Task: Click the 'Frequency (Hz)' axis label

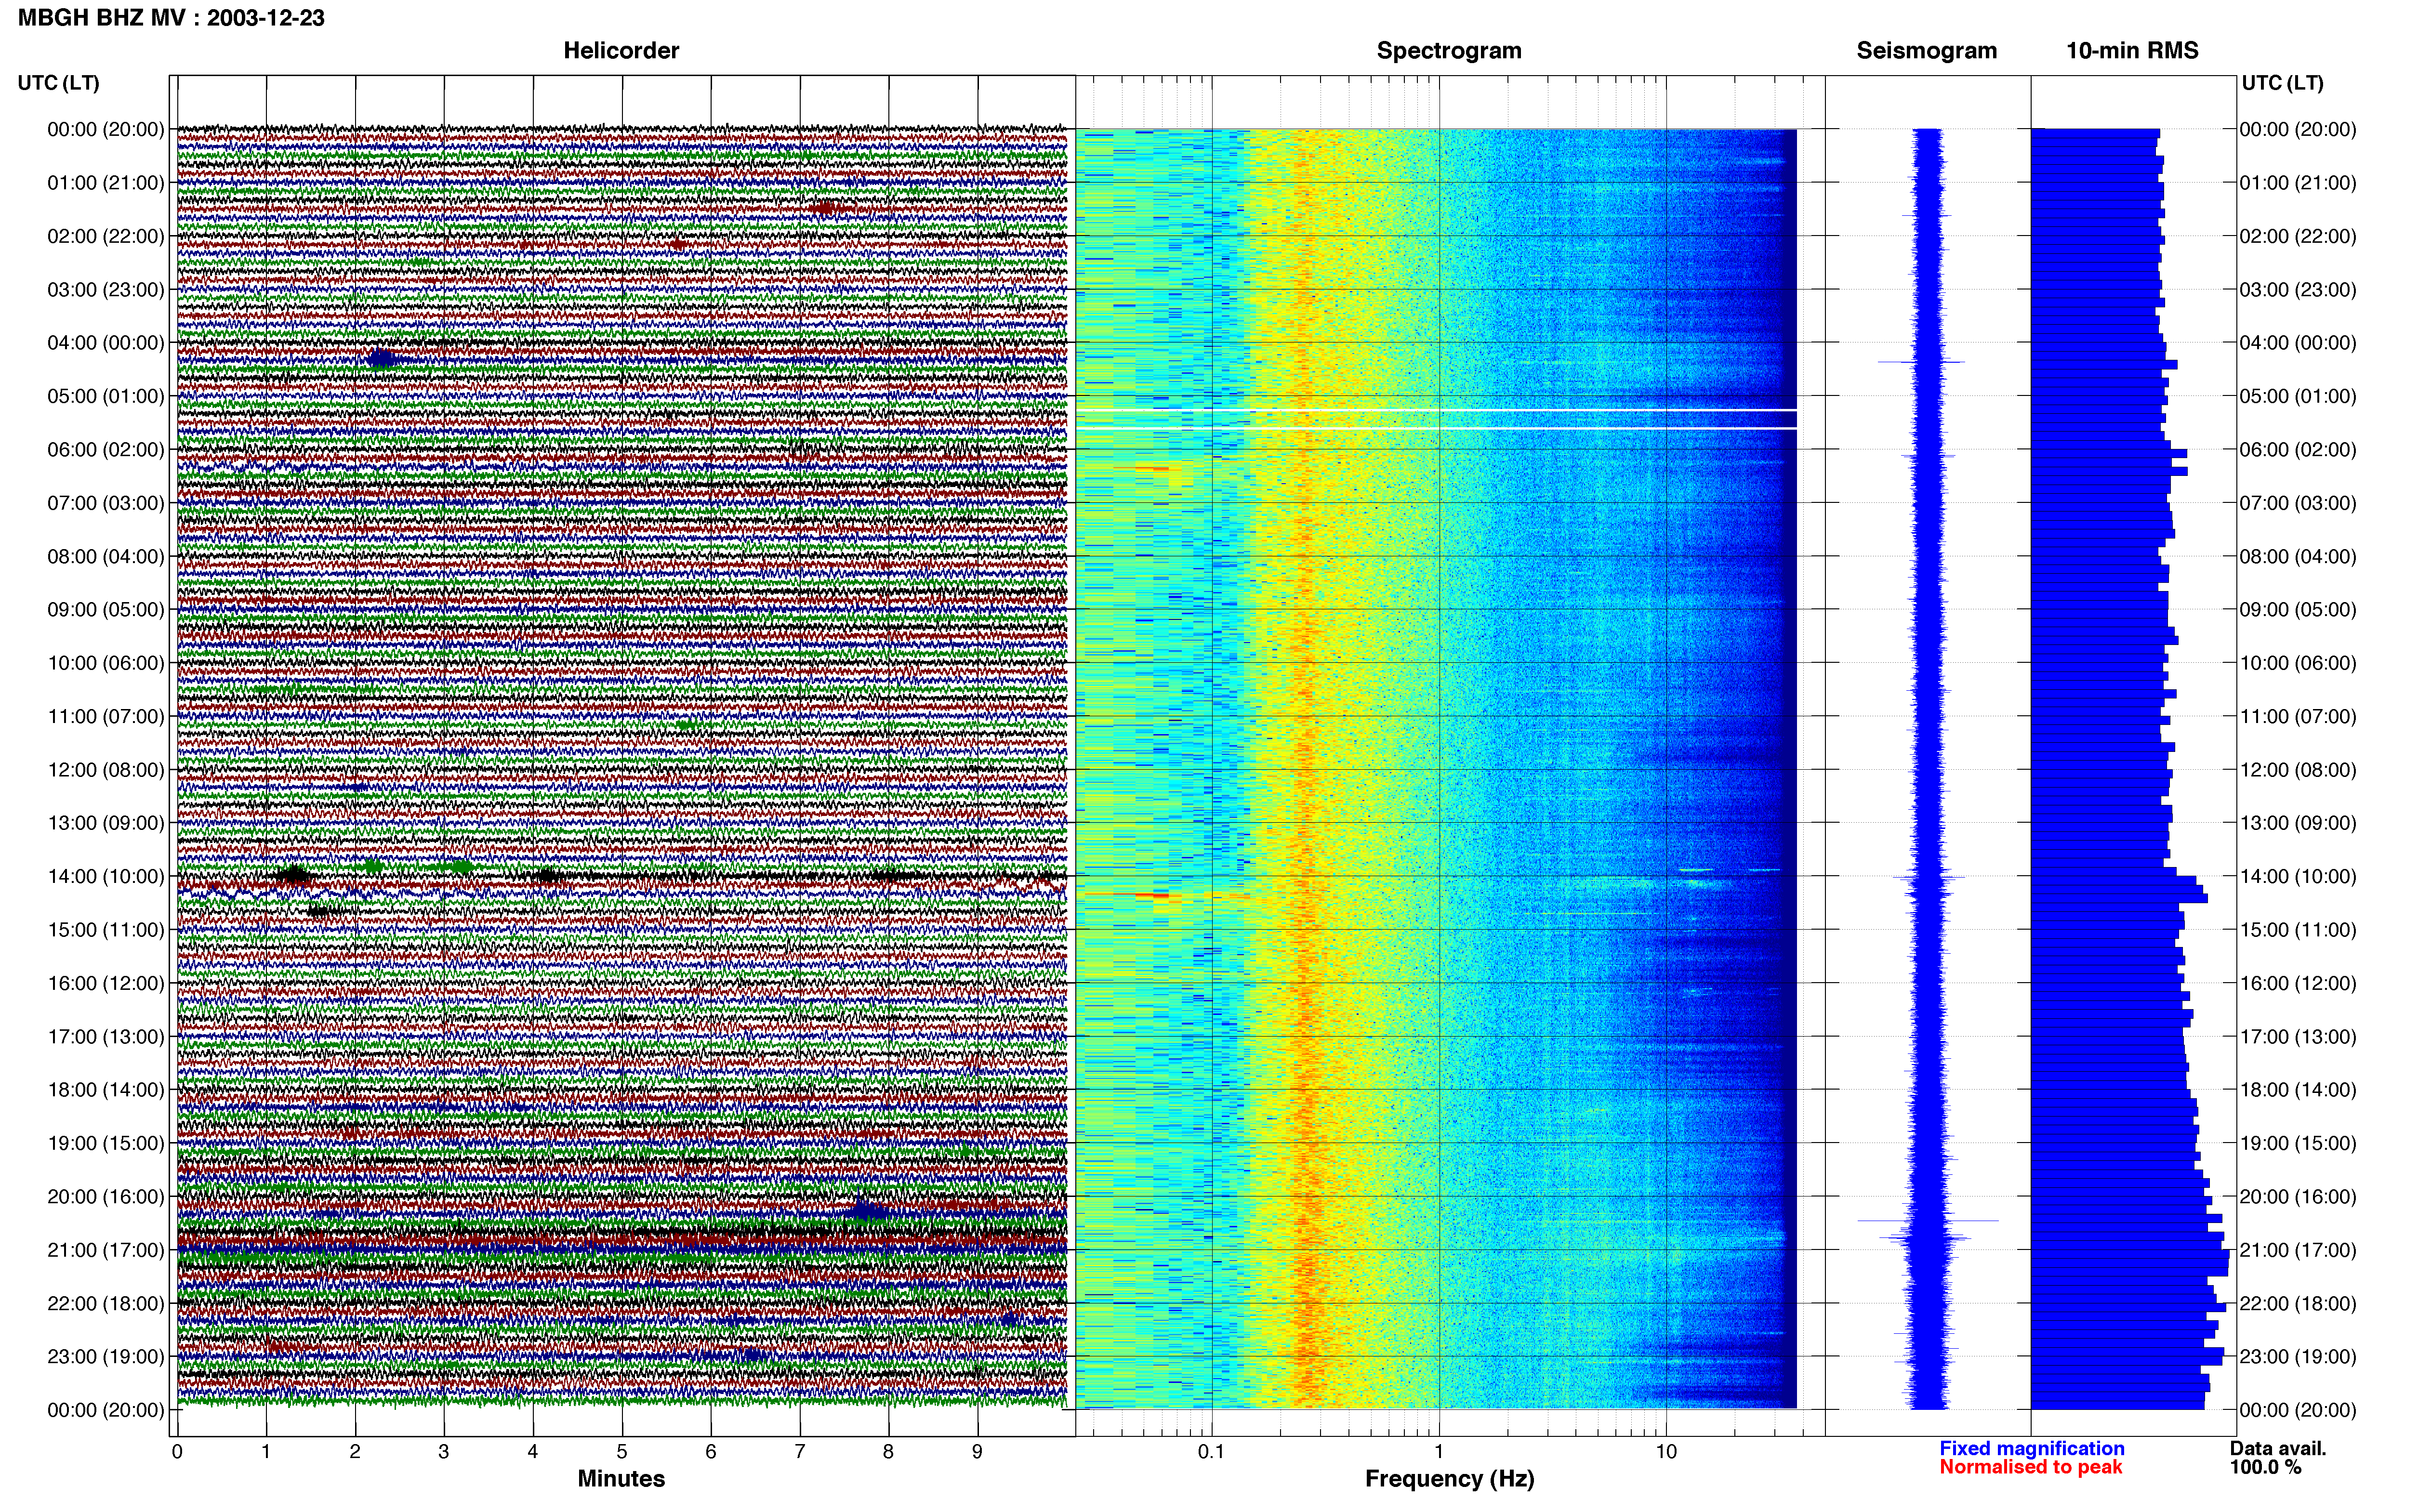Action: pos(1449,1478)
